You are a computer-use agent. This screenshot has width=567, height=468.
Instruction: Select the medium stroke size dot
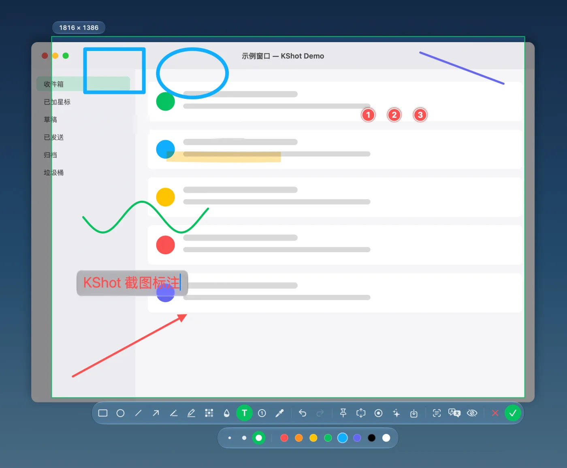pyautogui.click(x=244, y=438)
